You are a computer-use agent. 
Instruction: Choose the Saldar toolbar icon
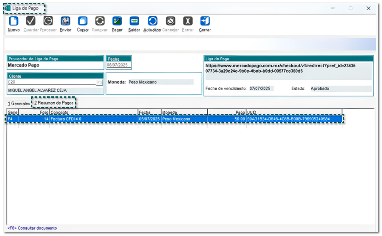134,21
